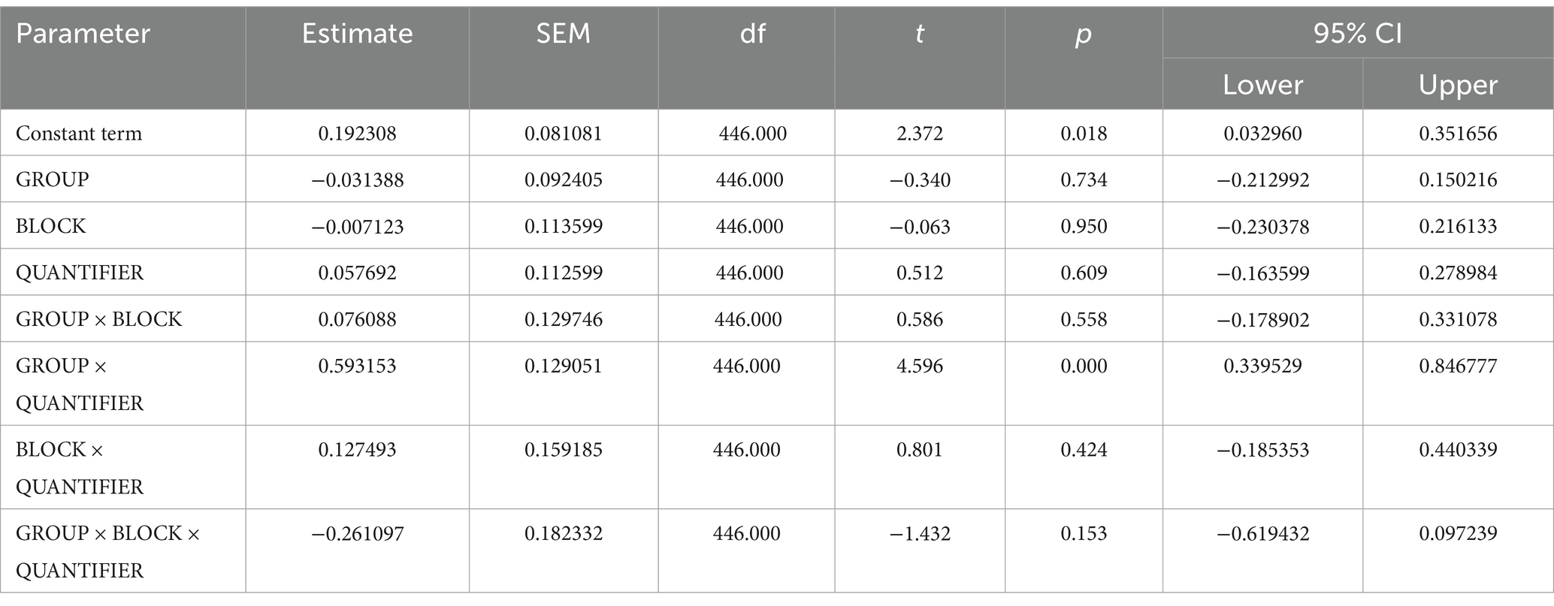
Task: Click the estimate value 0.593153
Action: click(357, 366)
